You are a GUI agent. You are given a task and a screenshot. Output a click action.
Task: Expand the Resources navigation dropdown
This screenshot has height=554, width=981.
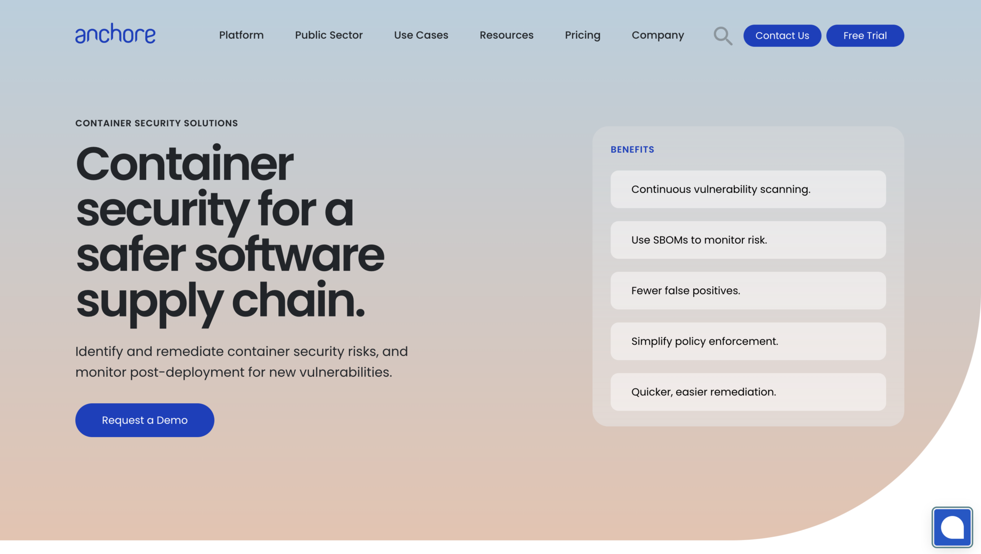(x=506, y=35)
